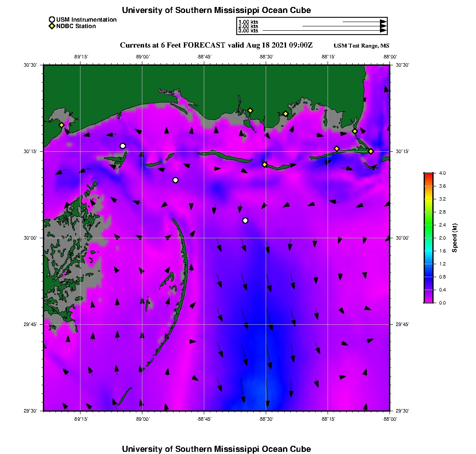Click NDBC diamond on island west of -88°15' gridline

point(337,149)
